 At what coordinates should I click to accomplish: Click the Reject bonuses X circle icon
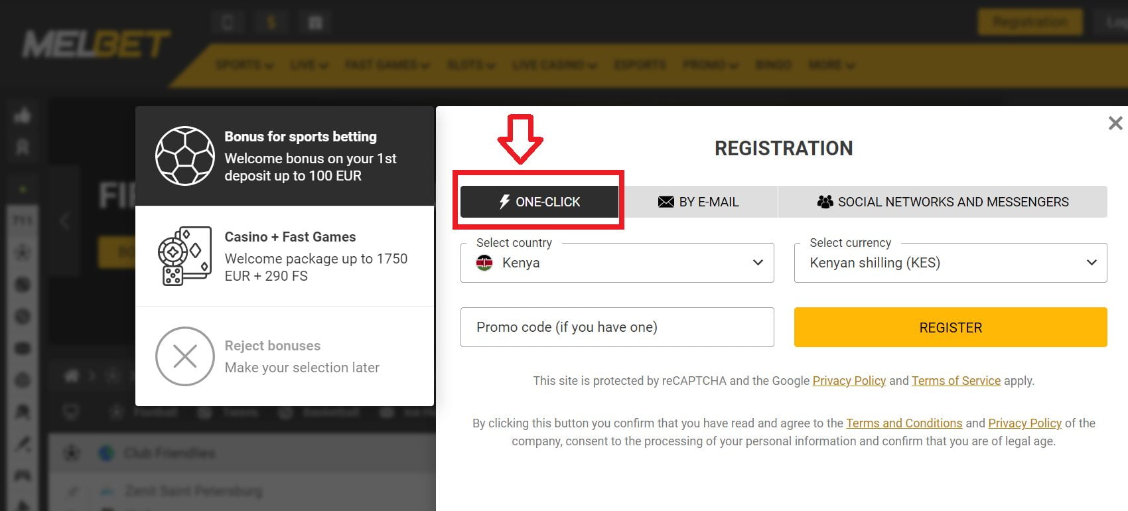point(184,356)
